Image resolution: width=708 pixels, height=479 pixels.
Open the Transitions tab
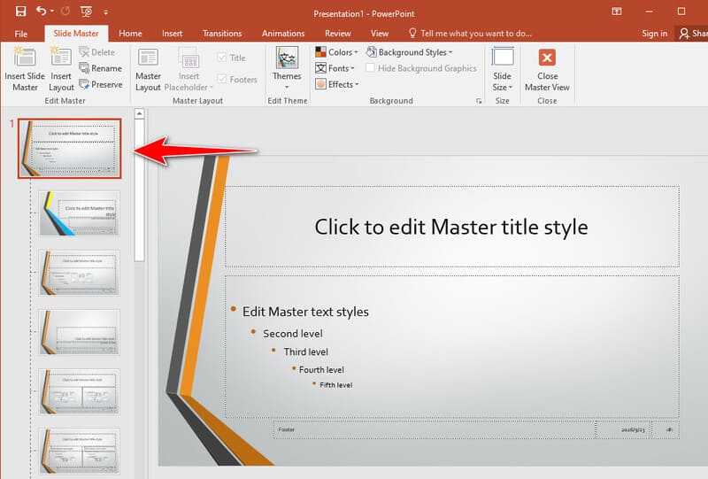coord(222,34)
